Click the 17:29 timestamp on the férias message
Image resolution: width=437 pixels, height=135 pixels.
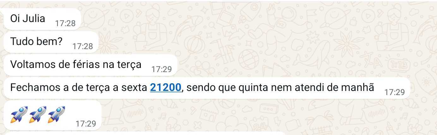pyautogui.click(x=162, y=69)
